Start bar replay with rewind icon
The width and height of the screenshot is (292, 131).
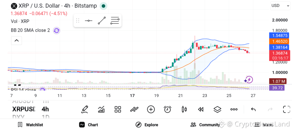[200, 109]
